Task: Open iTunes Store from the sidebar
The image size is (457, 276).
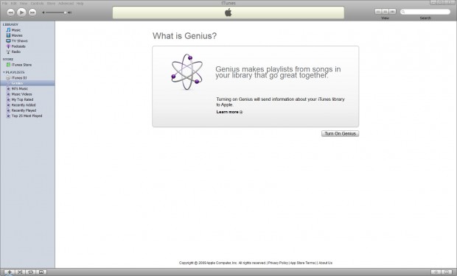Action: coord(21,65)
